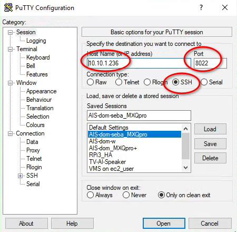The width and height of the screenshot is (237, 232).
Task: Click saved sessions list scroll down arrow
Action: [186, 168]
